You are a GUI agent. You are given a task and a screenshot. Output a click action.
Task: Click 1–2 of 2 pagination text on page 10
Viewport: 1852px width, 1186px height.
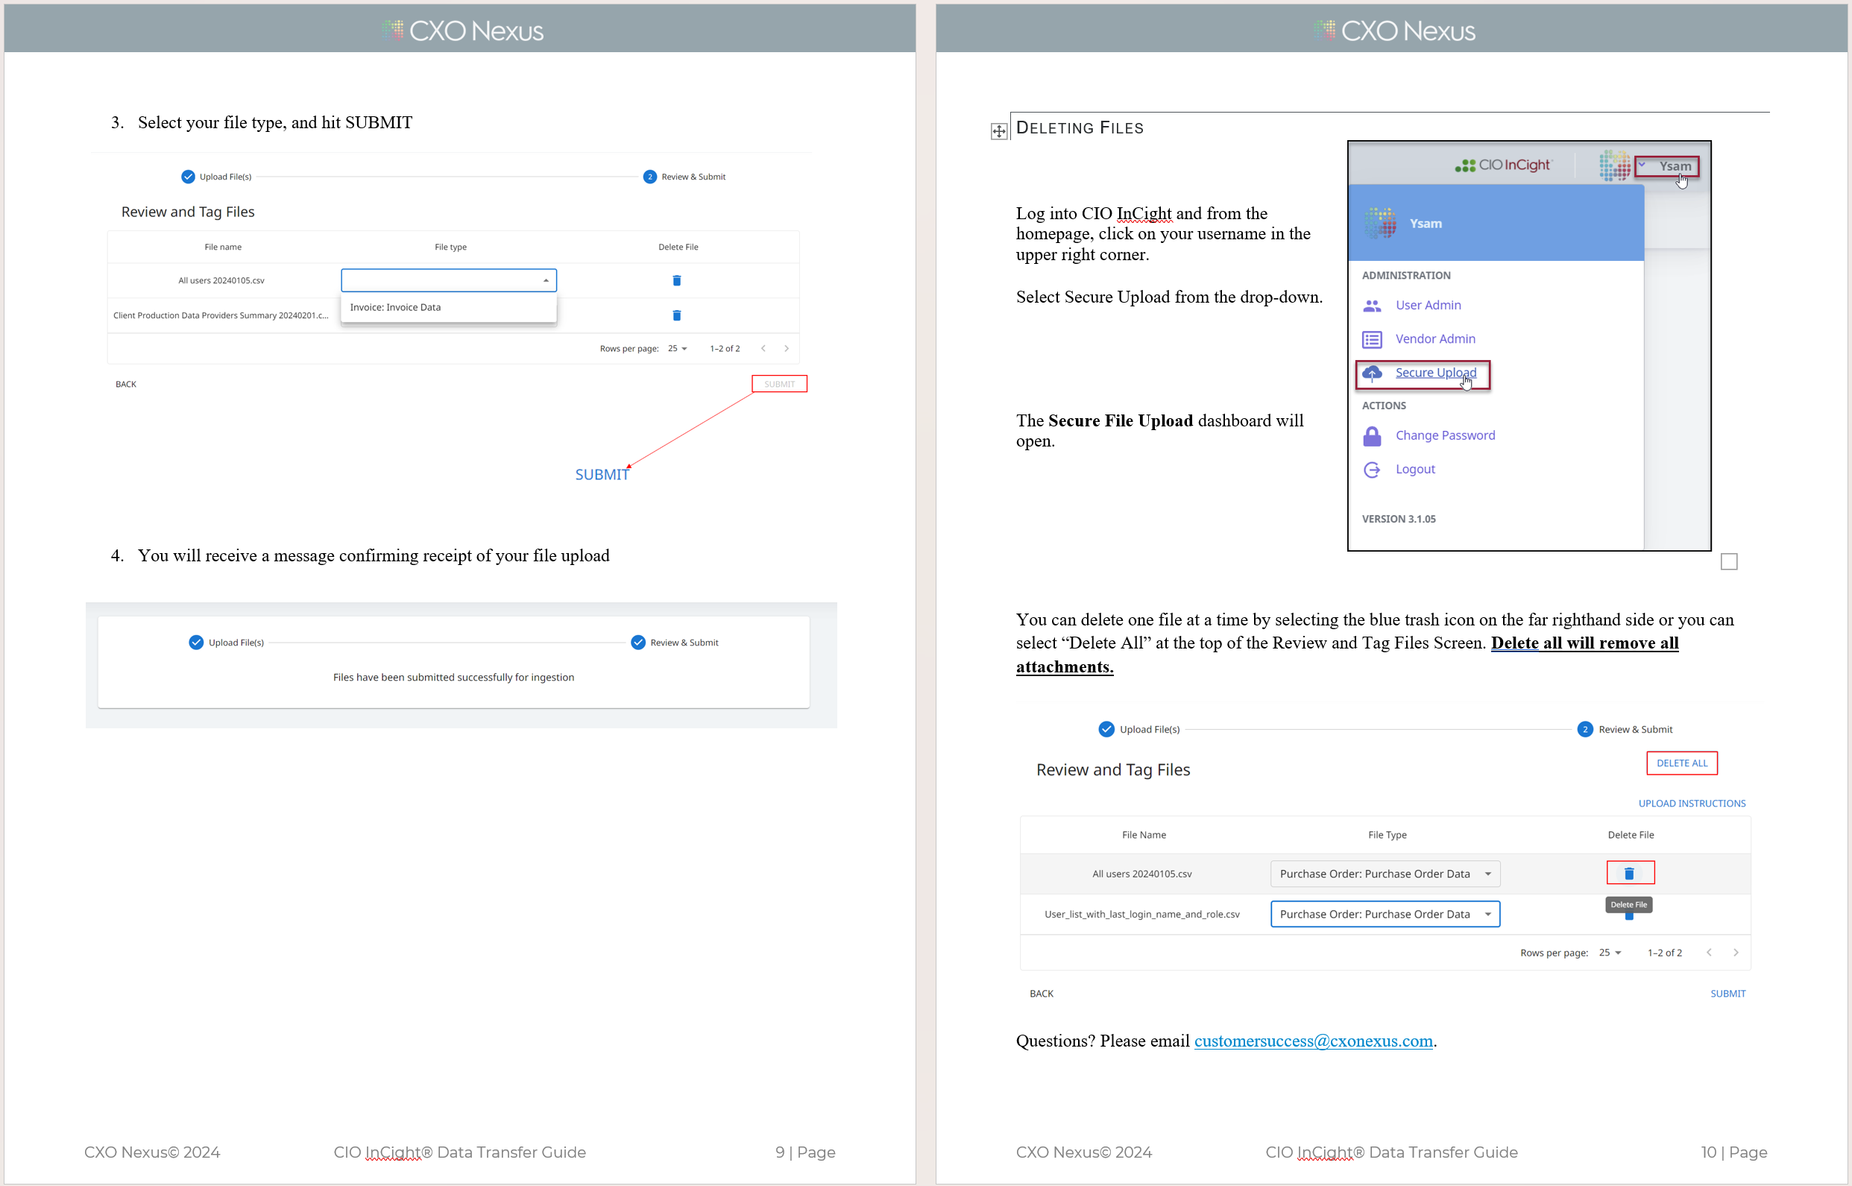click(x=1665, y=953)
